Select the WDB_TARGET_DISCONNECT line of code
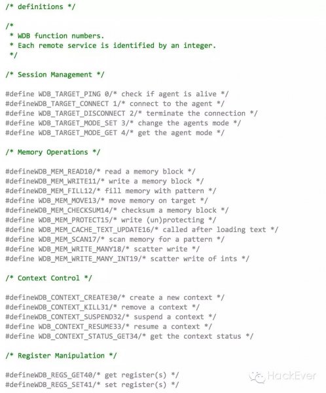 point(132,113)
